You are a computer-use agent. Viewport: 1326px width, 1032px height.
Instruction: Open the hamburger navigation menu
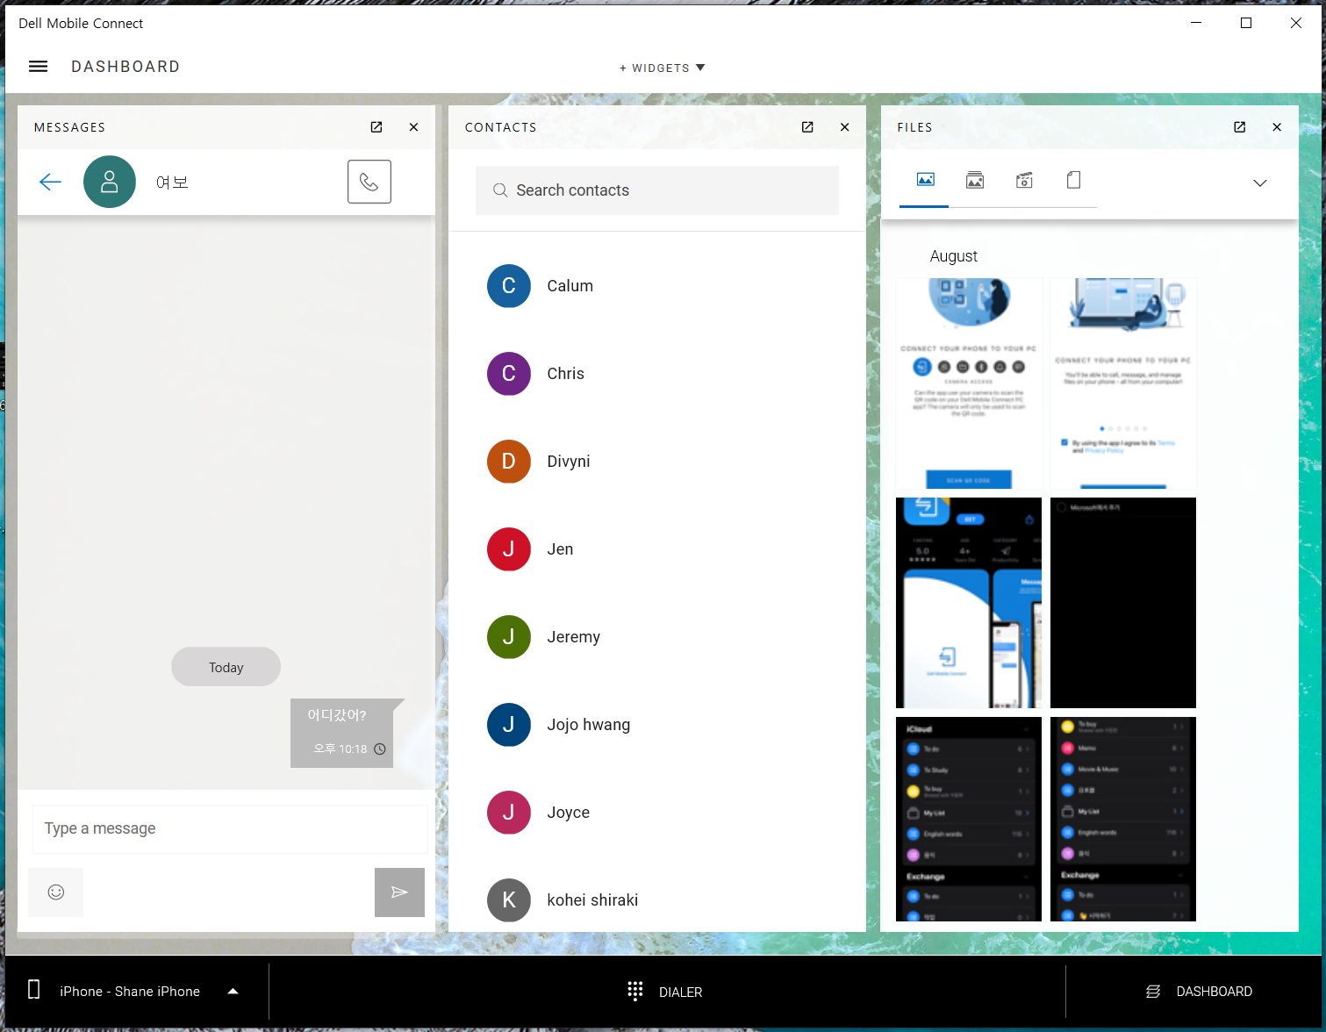pos(38,67)
